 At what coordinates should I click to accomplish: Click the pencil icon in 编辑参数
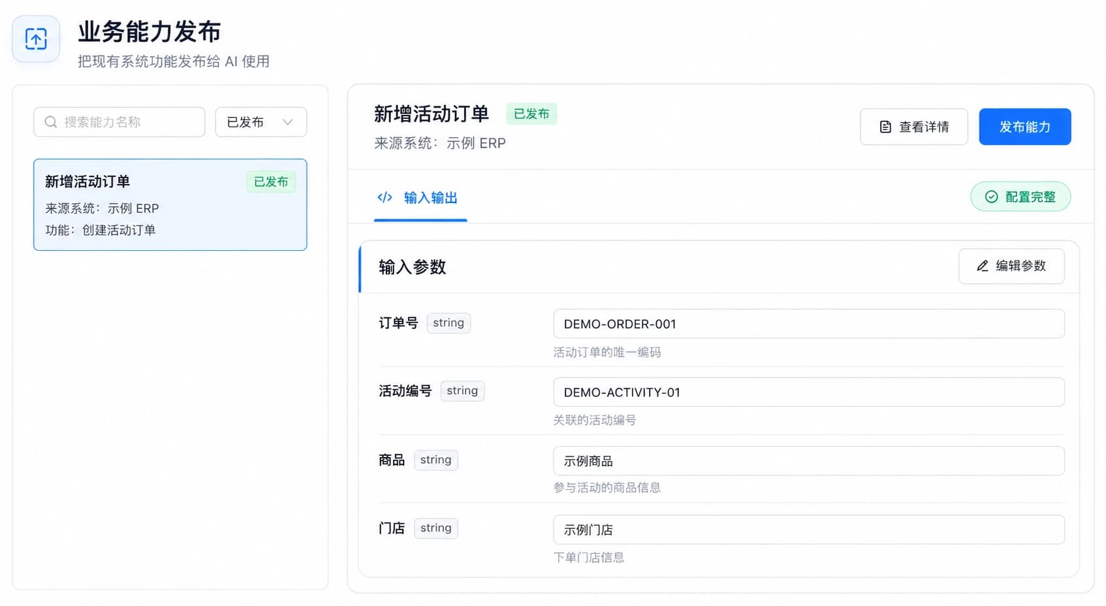(x=983, y=266)
